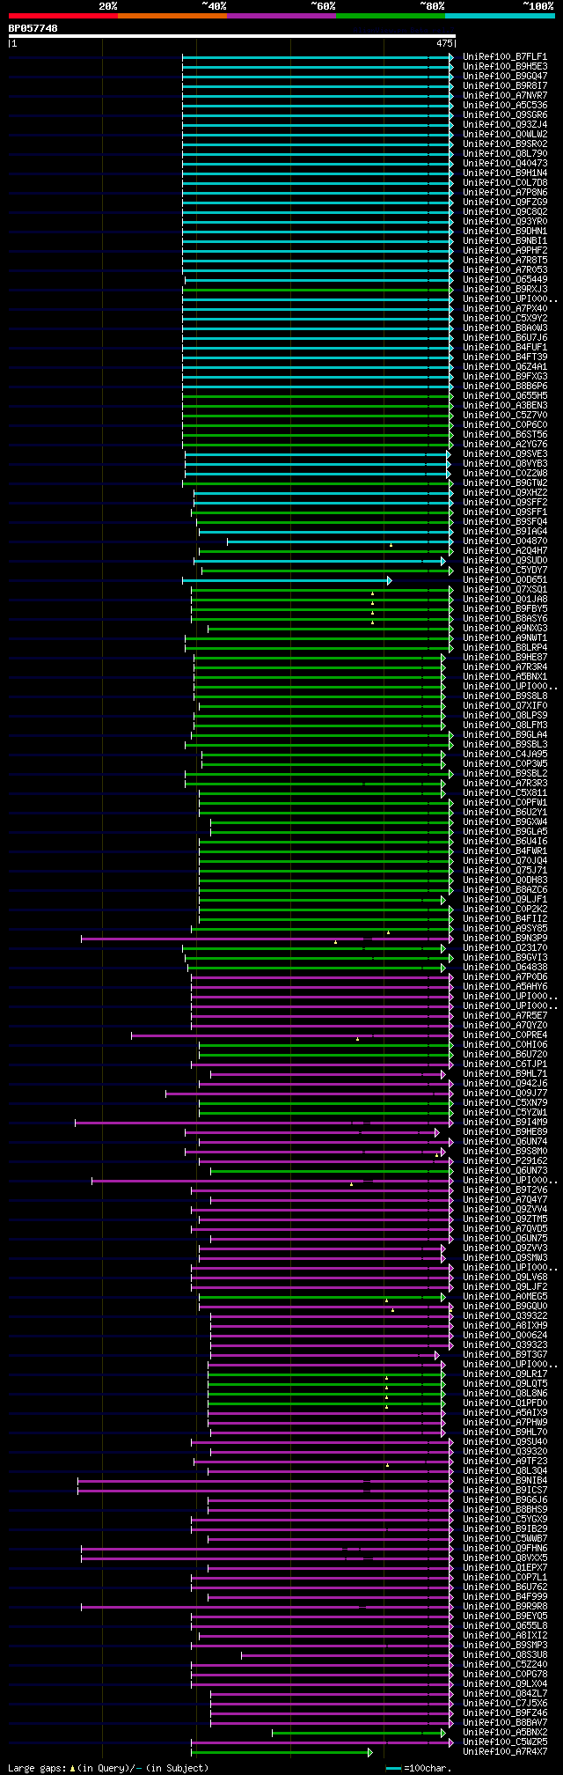Viewport: 563px width, 1775px height.
Task: Select hit label UniRef100_Q0D651
Action: [505, 579]
